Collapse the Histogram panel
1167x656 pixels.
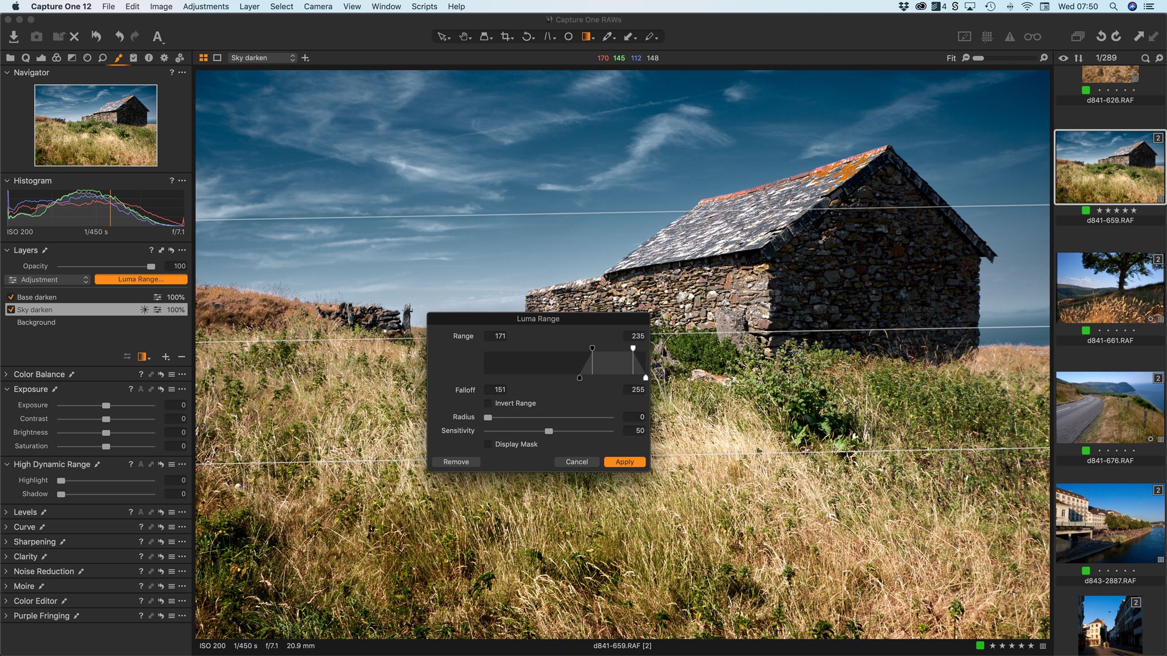click(7, 181)
